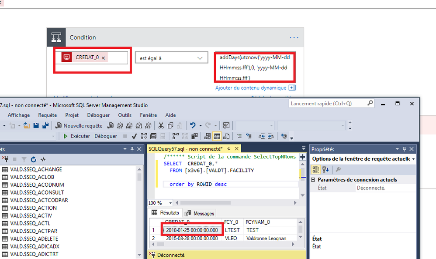The height and width of the screenshot is (259, 436).
Task: Click the Déboguer toolbar button
Action: click(106, 136)
